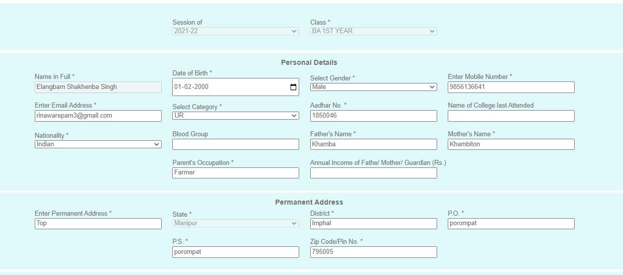623x275 pixels.
Task: Click the Mother's Name field
Action: 511,144
